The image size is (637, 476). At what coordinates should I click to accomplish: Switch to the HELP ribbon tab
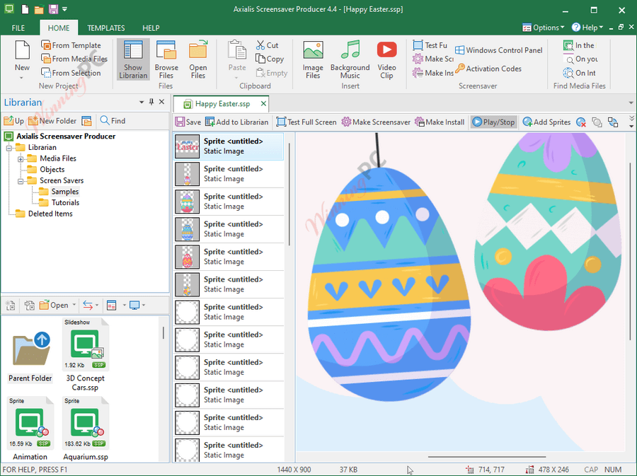[x=151, y=28]
